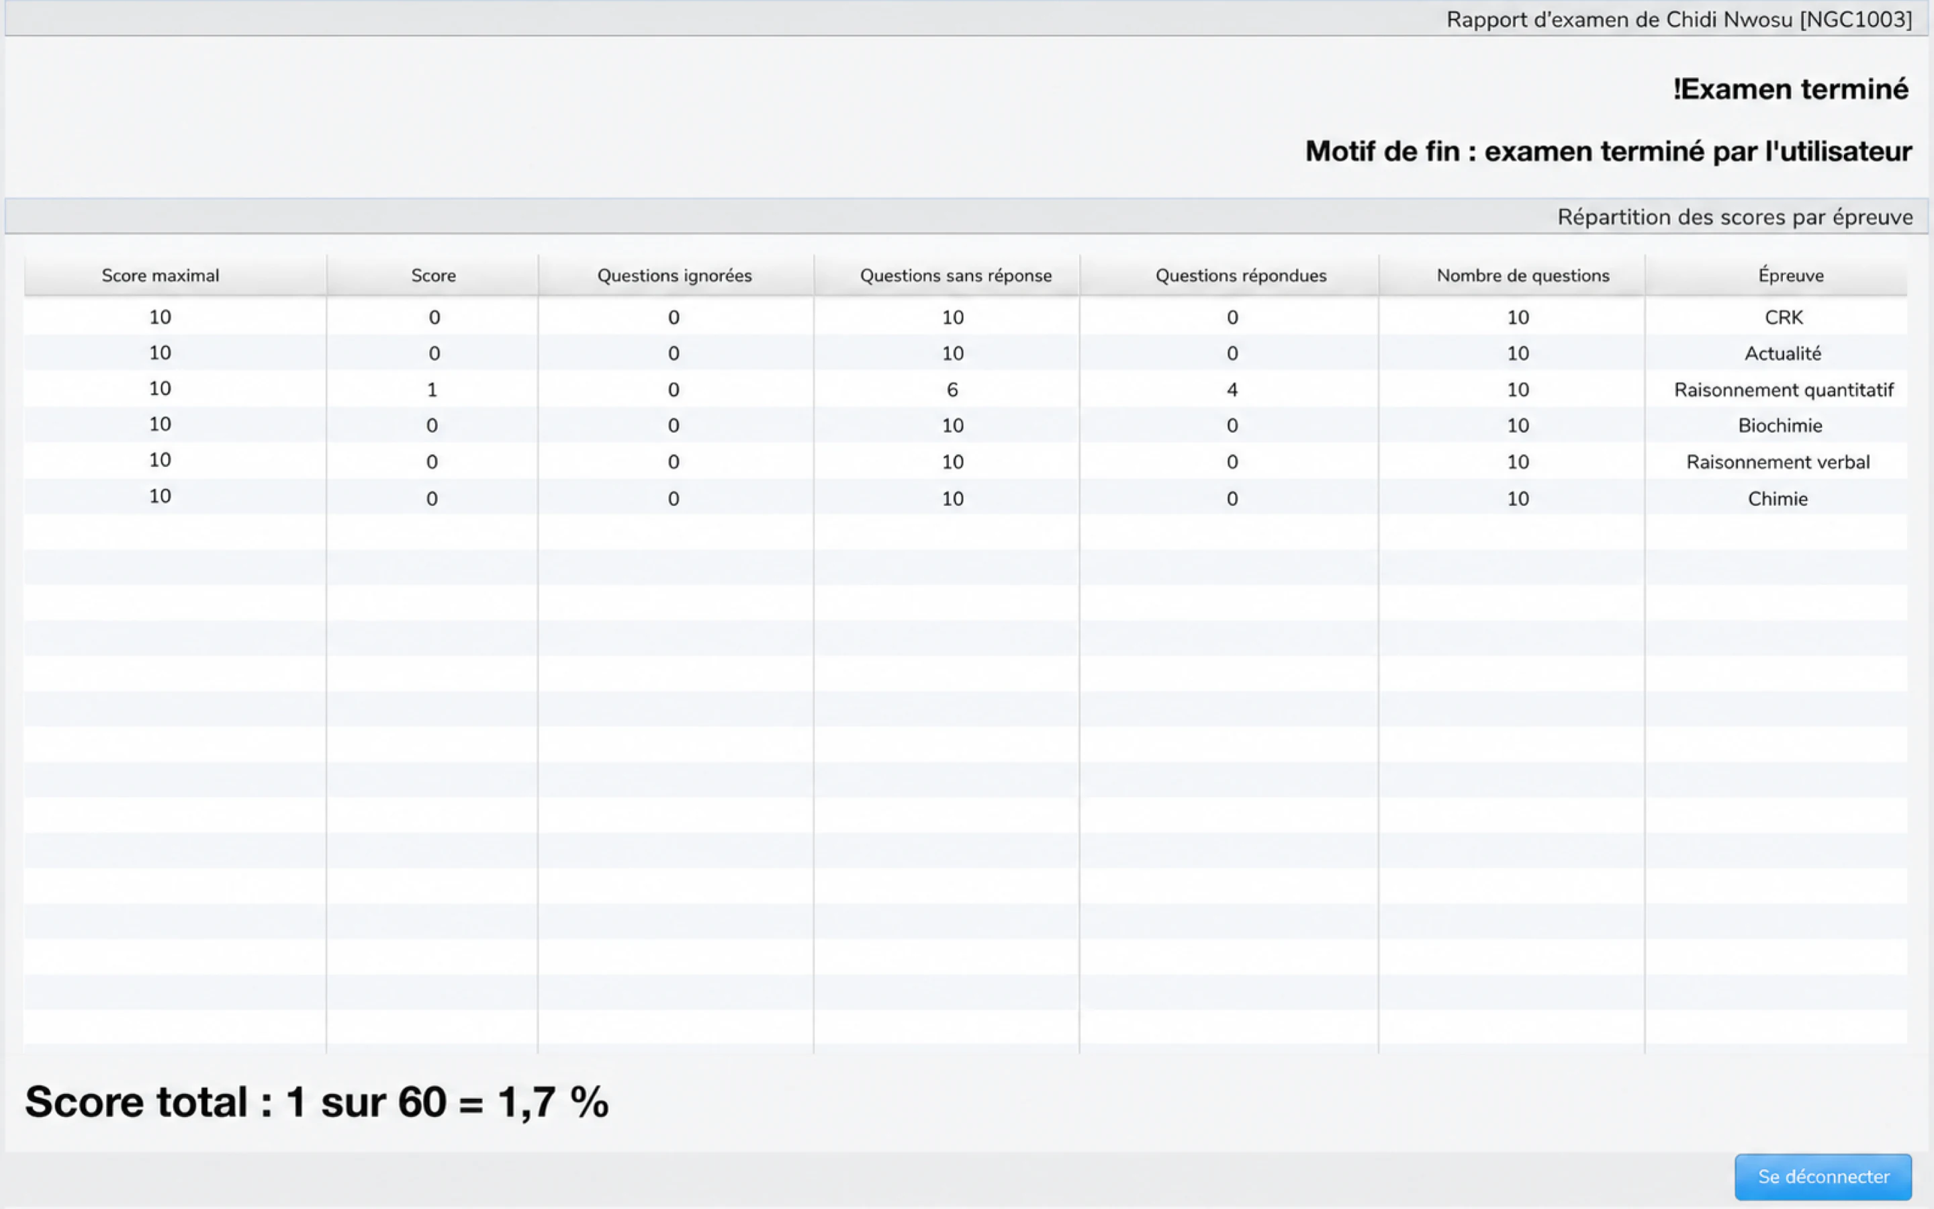Image resolution: width=1934 pixels, height=1209 pixels.
Task: Click the Répartition des scores par épreuve bar
Action: coord(966,217)
